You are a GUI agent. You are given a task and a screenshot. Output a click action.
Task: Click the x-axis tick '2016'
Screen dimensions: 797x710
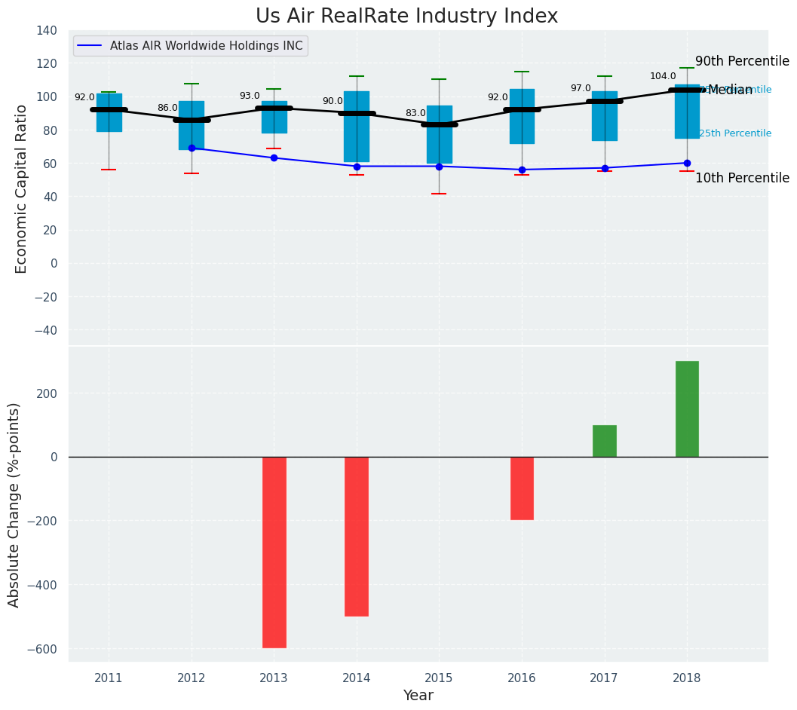pos(522,678)
